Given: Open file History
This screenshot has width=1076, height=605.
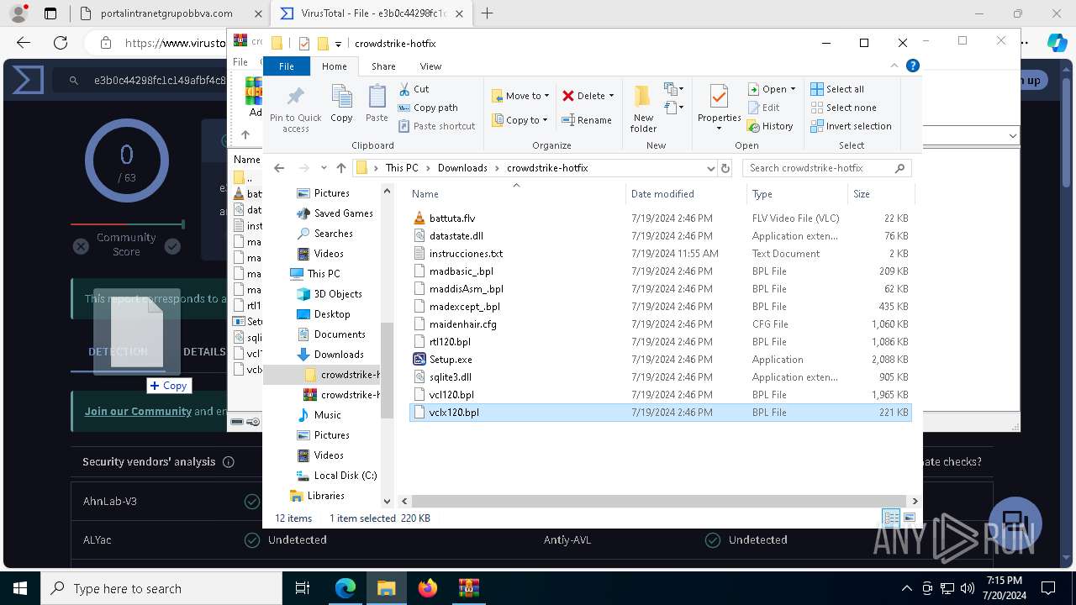Looking at the screenshot, I should coord(769,126).
